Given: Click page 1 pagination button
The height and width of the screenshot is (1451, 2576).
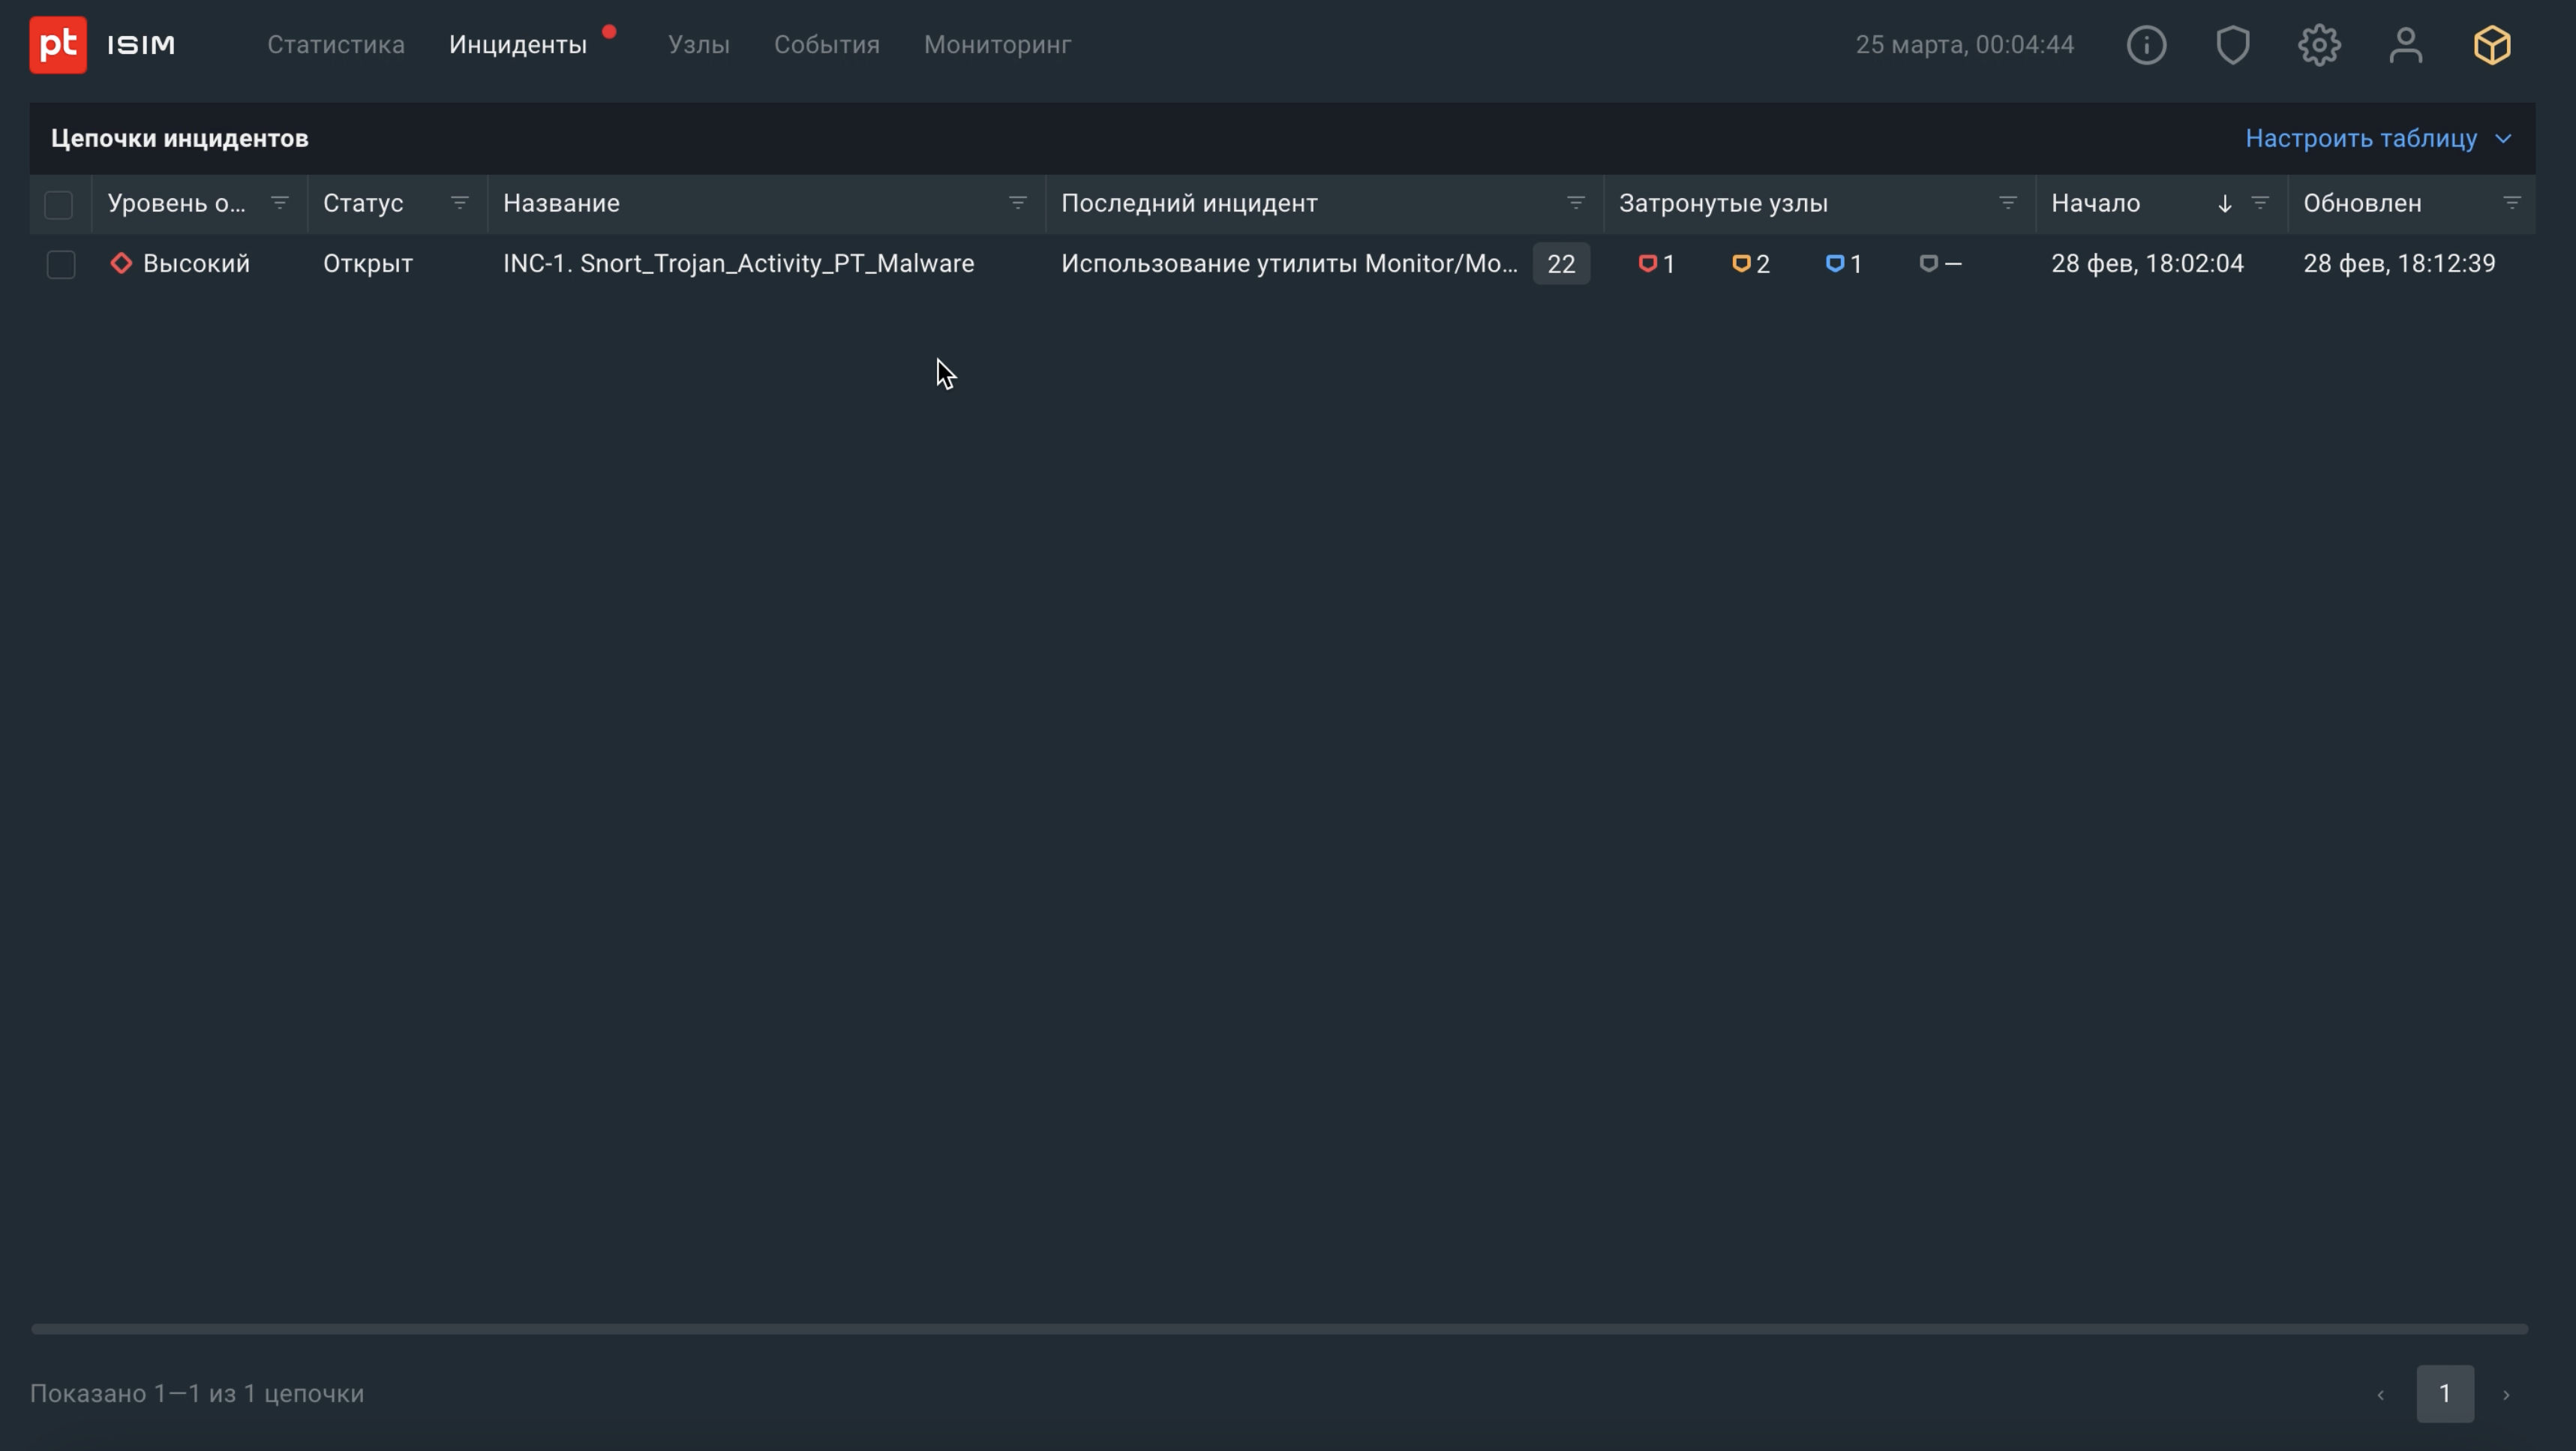Looking at the screenshot, I should pos(2444,1393).
